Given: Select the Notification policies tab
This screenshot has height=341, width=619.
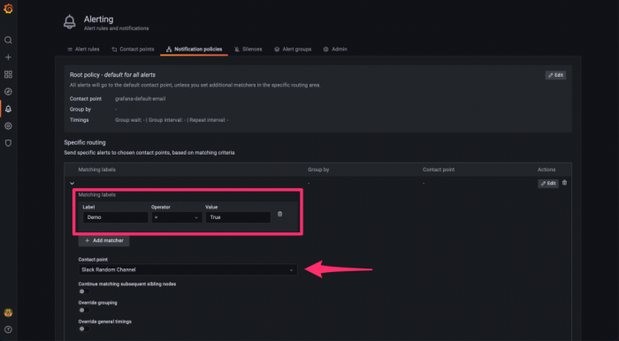Looking at the screenshot, I should (x=194, y=49).
